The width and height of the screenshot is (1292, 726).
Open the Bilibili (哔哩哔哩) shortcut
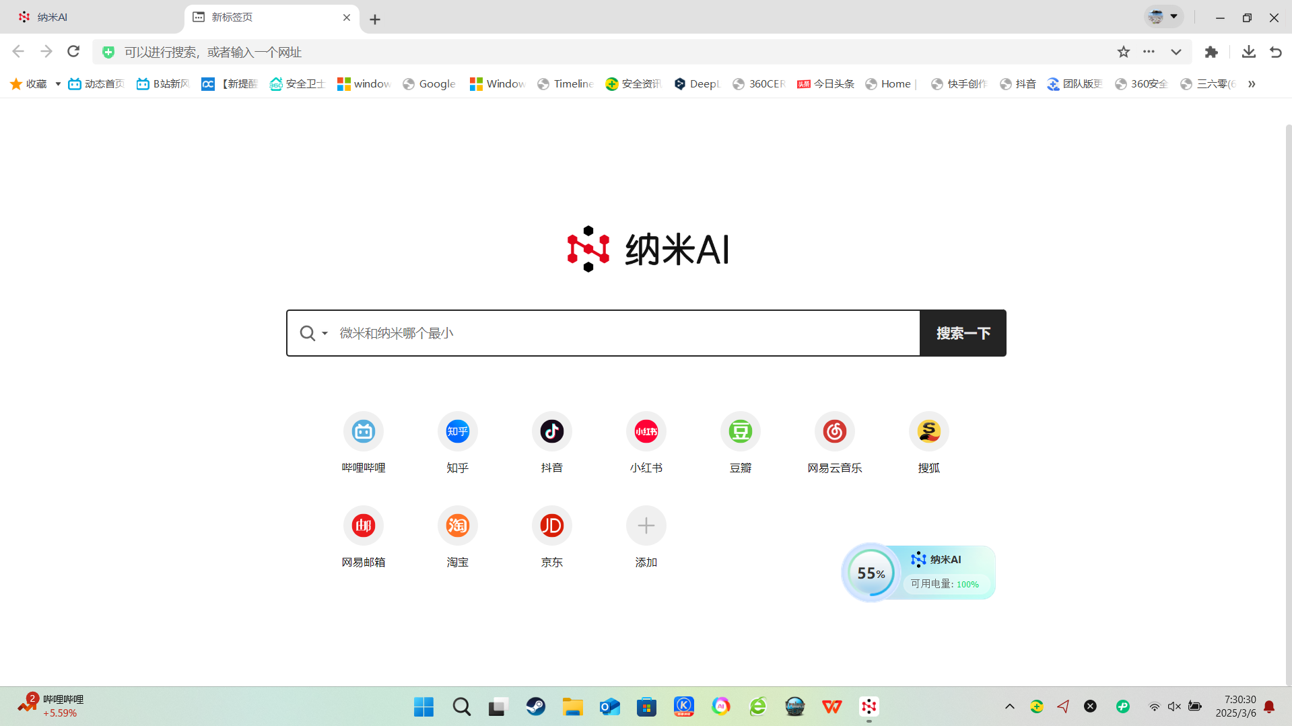[364, 442]
